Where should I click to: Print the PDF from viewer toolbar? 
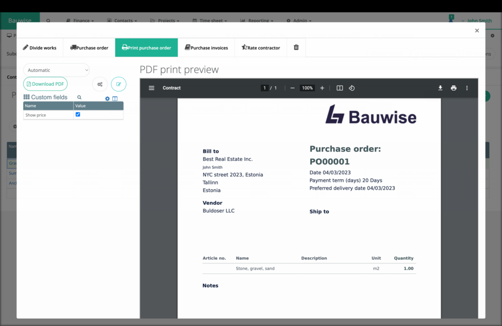click(x=453, y=88)
